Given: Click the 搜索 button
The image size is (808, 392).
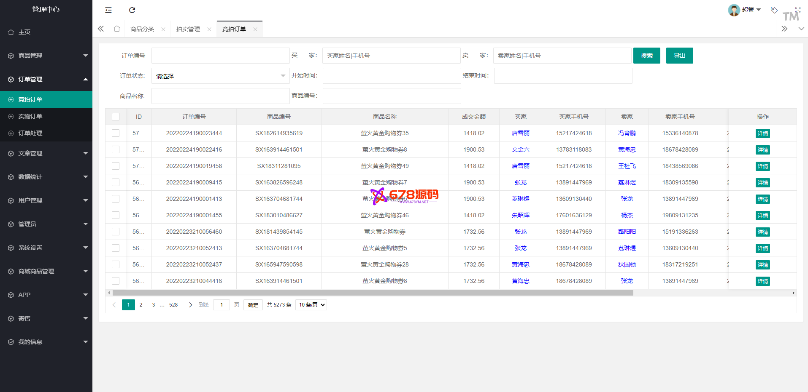Looking at the screenshot, I should (646, 56).
